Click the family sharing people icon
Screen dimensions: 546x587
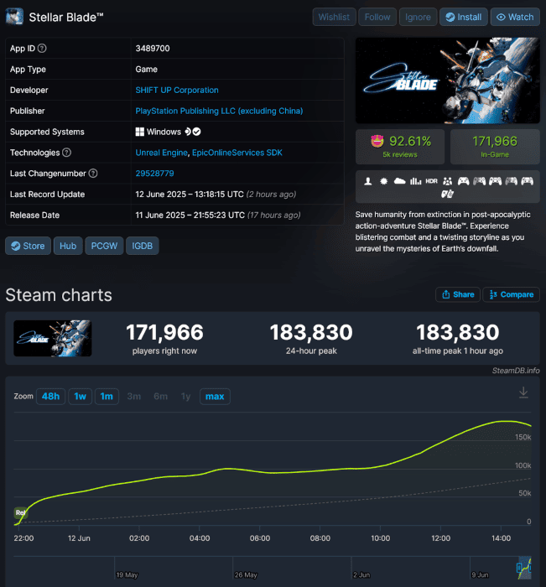(447, 182)
